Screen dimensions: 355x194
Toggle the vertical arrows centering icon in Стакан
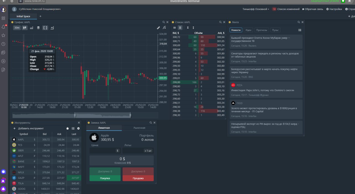[193, 28]
